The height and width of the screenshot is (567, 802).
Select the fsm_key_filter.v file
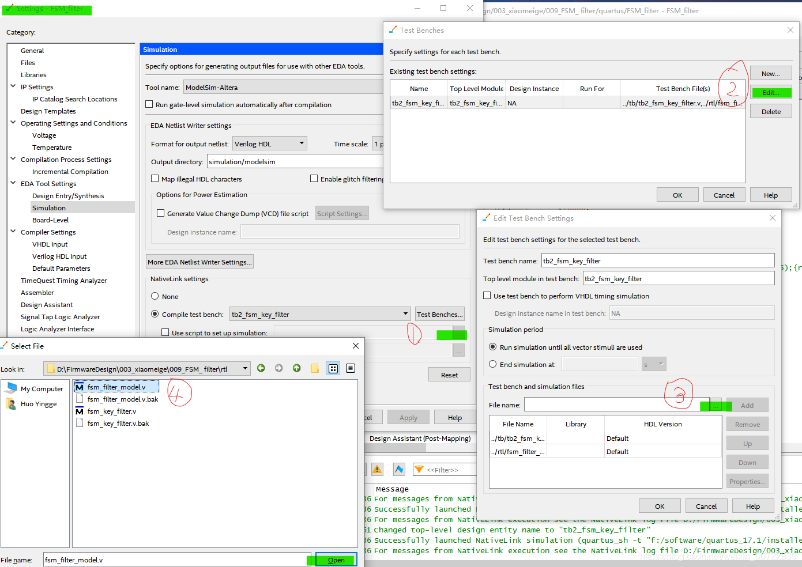point(106,411)
